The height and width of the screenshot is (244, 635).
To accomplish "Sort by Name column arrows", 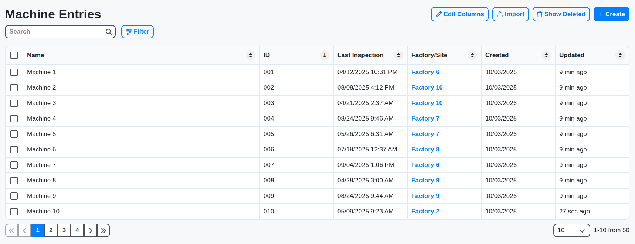I will (x=251, y=55).
